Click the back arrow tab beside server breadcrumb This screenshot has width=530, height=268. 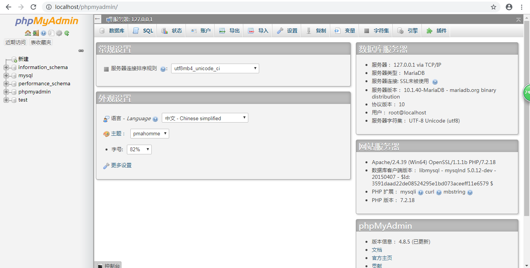[98, 19]
